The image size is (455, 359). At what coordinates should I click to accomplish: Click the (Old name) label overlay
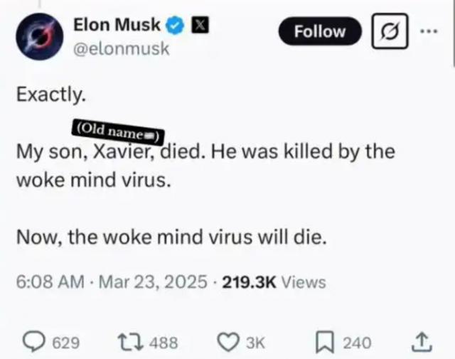[x=117, y=130]
